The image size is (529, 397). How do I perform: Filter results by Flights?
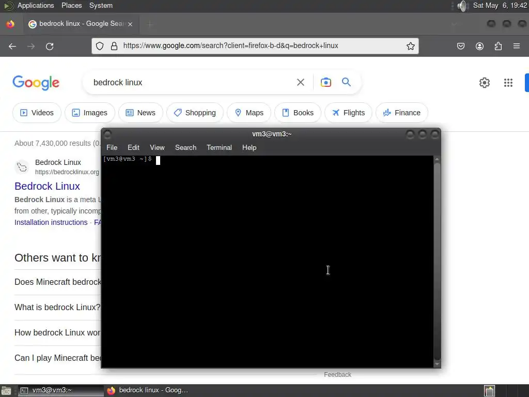click(x=348, y=113)
